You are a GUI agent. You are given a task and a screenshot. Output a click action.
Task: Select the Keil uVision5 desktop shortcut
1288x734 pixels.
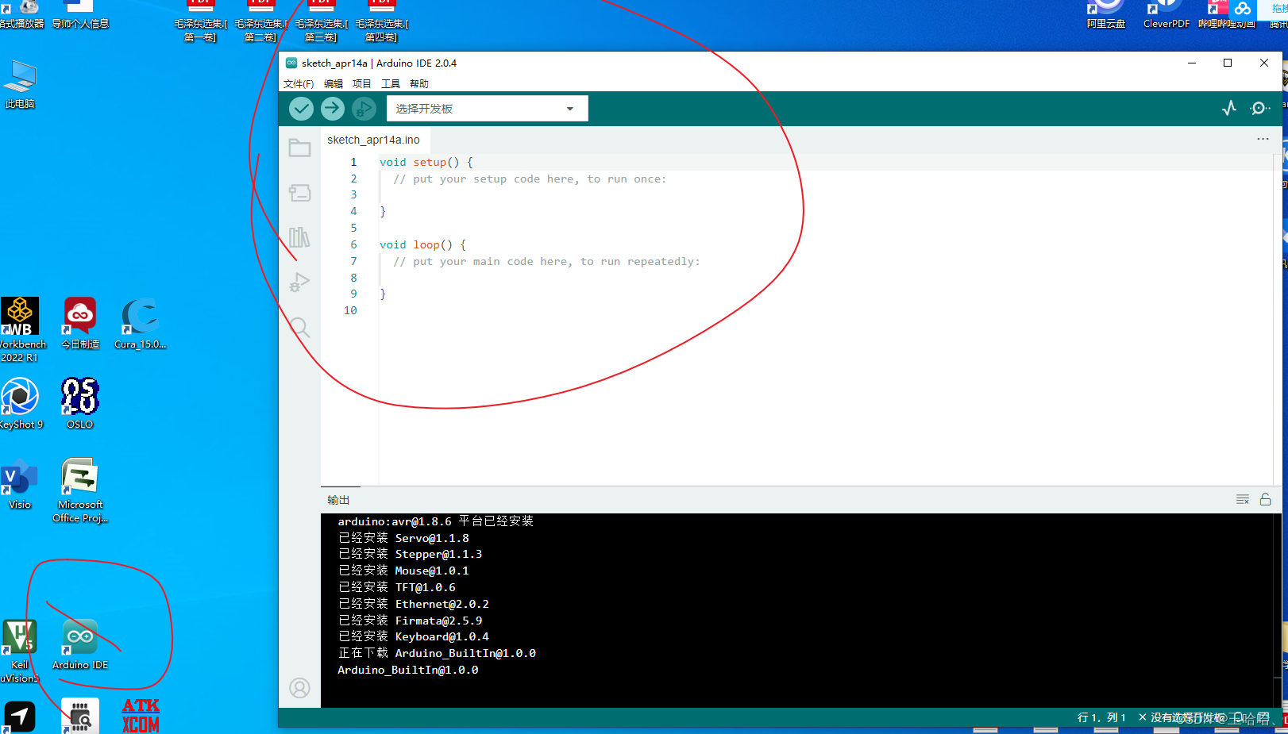click(20, 651)
